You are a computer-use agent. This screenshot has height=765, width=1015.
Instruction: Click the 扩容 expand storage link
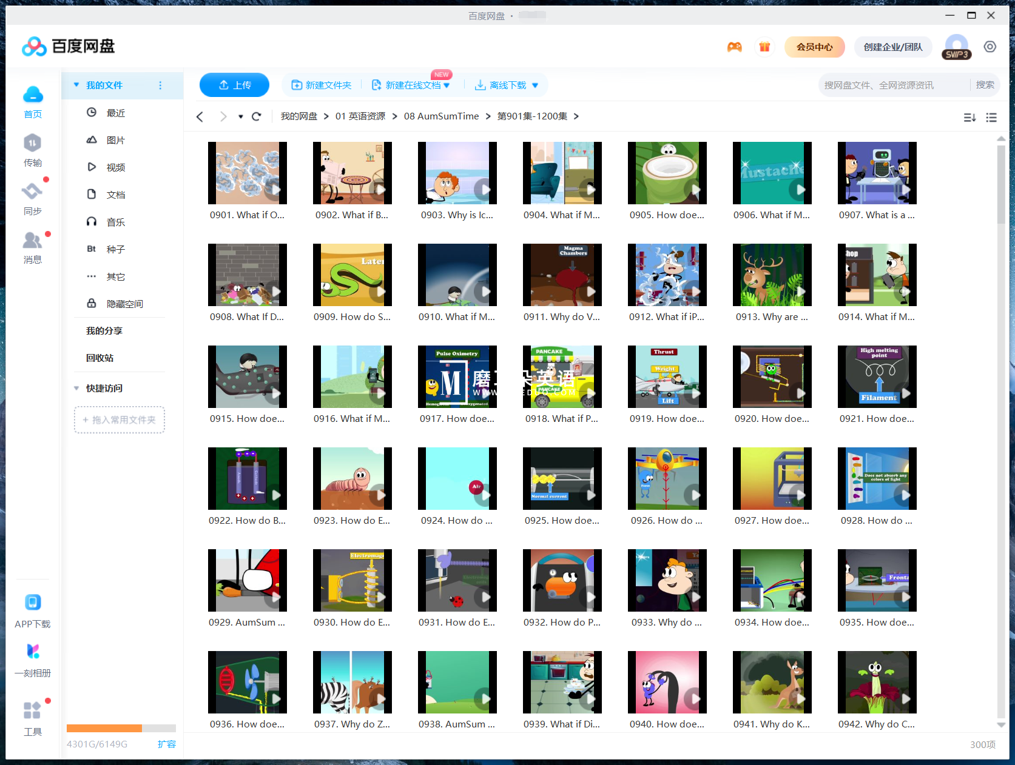click(166, 744)
